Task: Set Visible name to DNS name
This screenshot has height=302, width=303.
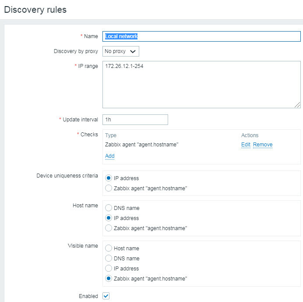Action: [109, 259]
